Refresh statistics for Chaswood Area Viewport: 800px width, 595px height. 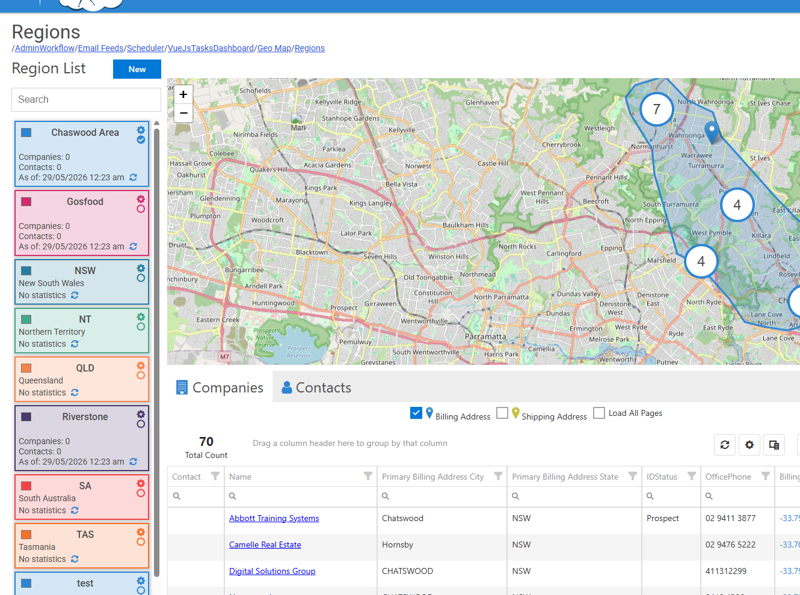point(134,177)
